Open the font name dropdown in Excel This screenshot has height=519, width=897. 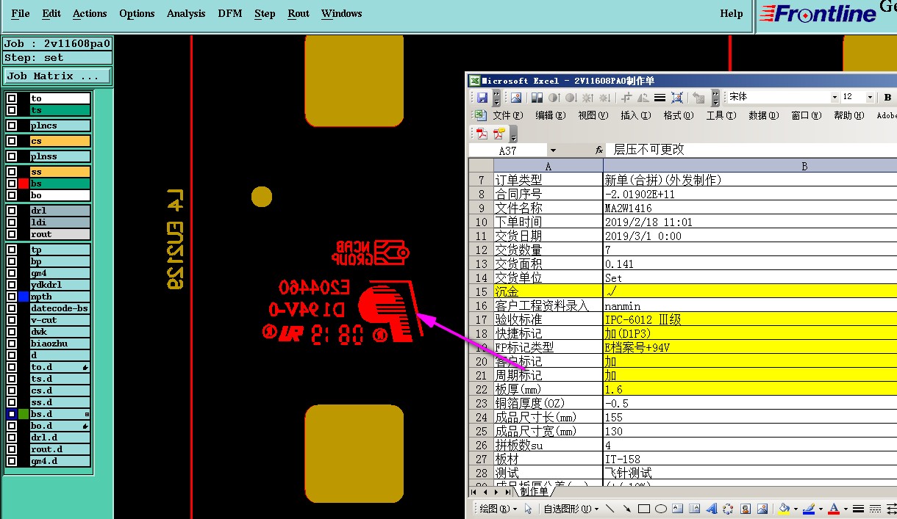point(835,98)
